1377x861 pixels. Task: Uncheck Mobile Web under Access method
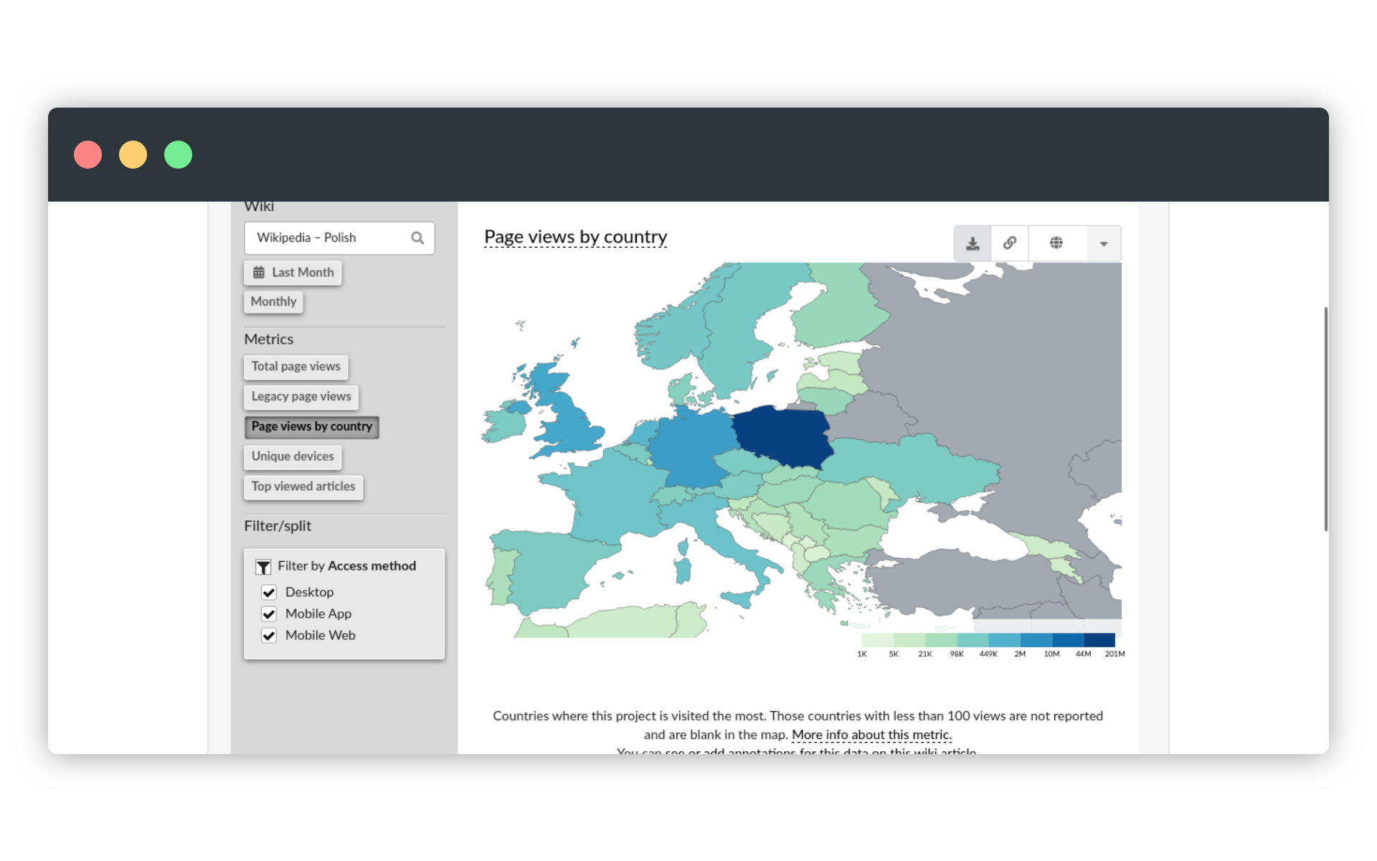[268, 635]
